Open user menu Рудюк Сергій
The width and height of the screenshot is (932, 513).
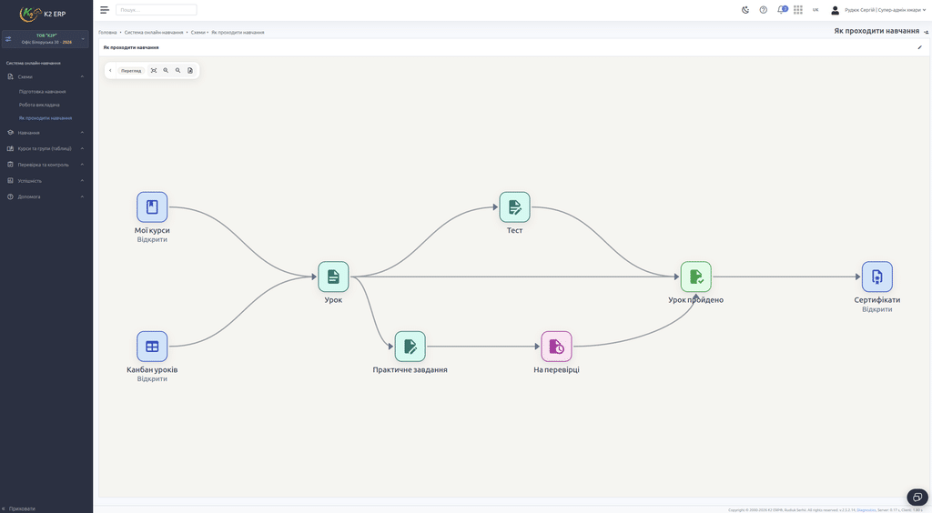(885, 10)
